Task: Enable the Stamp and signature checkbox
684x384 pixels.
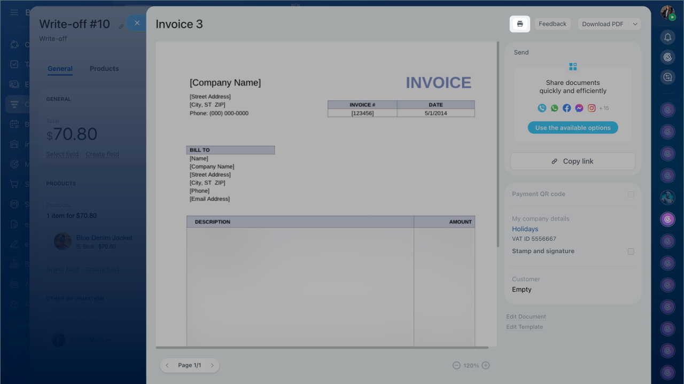Action: pyautogui.click(x=631, y=252)
